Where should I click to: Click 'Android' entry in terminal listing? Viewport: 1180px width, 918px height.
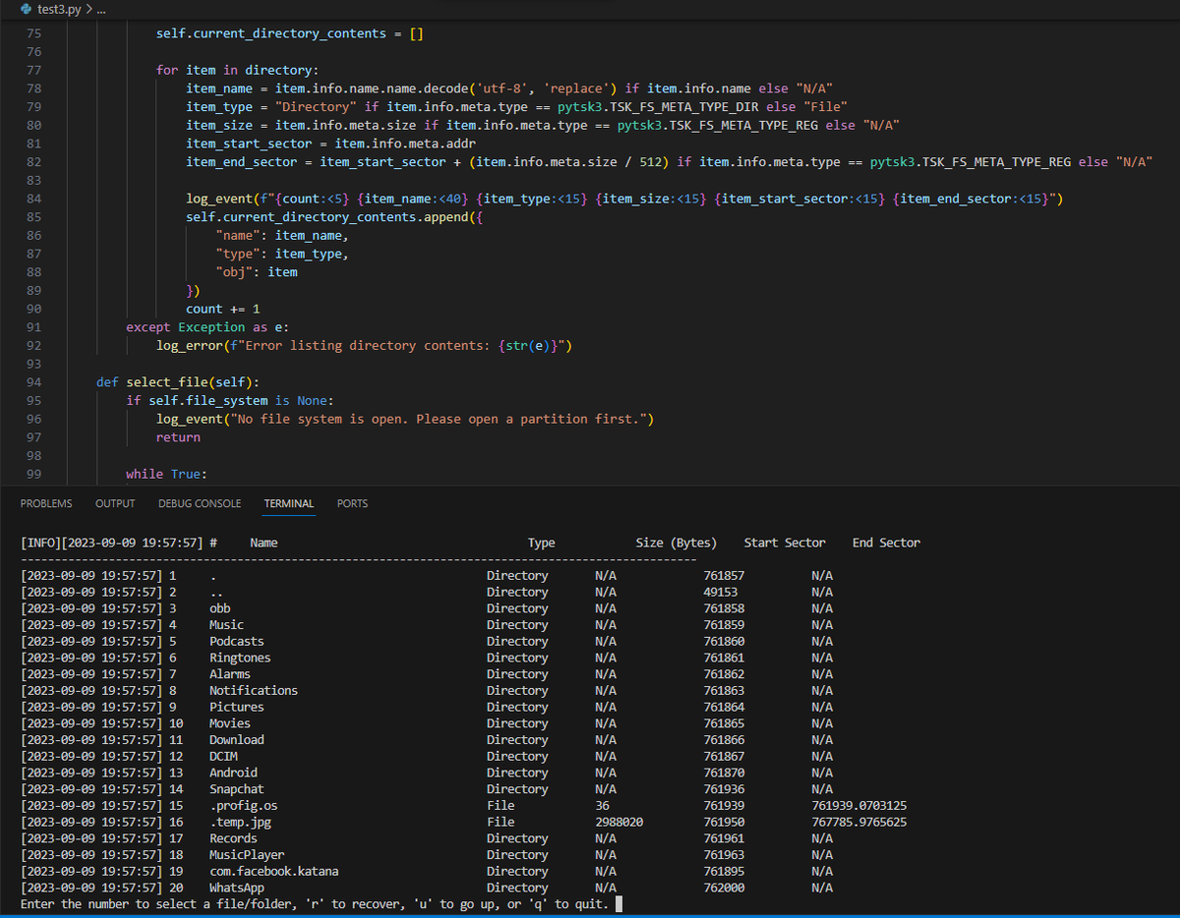[x=233, y=773]
